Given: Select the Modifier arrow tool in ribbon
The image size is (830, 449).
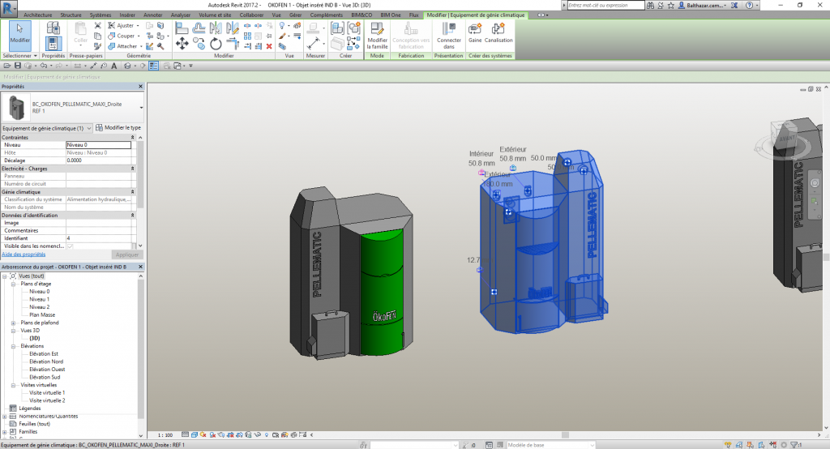Looking at the screenshot, I should (x=20, y=32).
